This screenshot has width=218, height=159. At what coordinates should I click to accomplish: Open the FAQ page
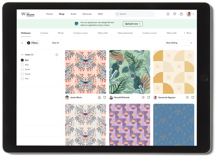coord(100,14)
